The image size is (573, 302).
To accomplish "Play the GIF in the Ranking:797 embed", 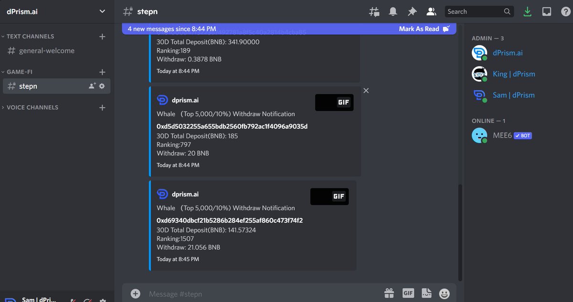I will [334, 103].
